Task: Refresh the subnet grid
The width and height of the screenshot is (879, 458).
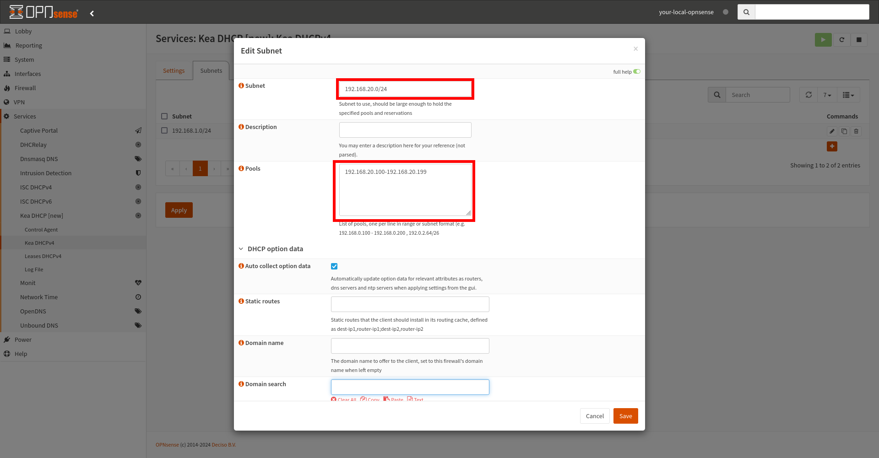Action: click(808, 95)
